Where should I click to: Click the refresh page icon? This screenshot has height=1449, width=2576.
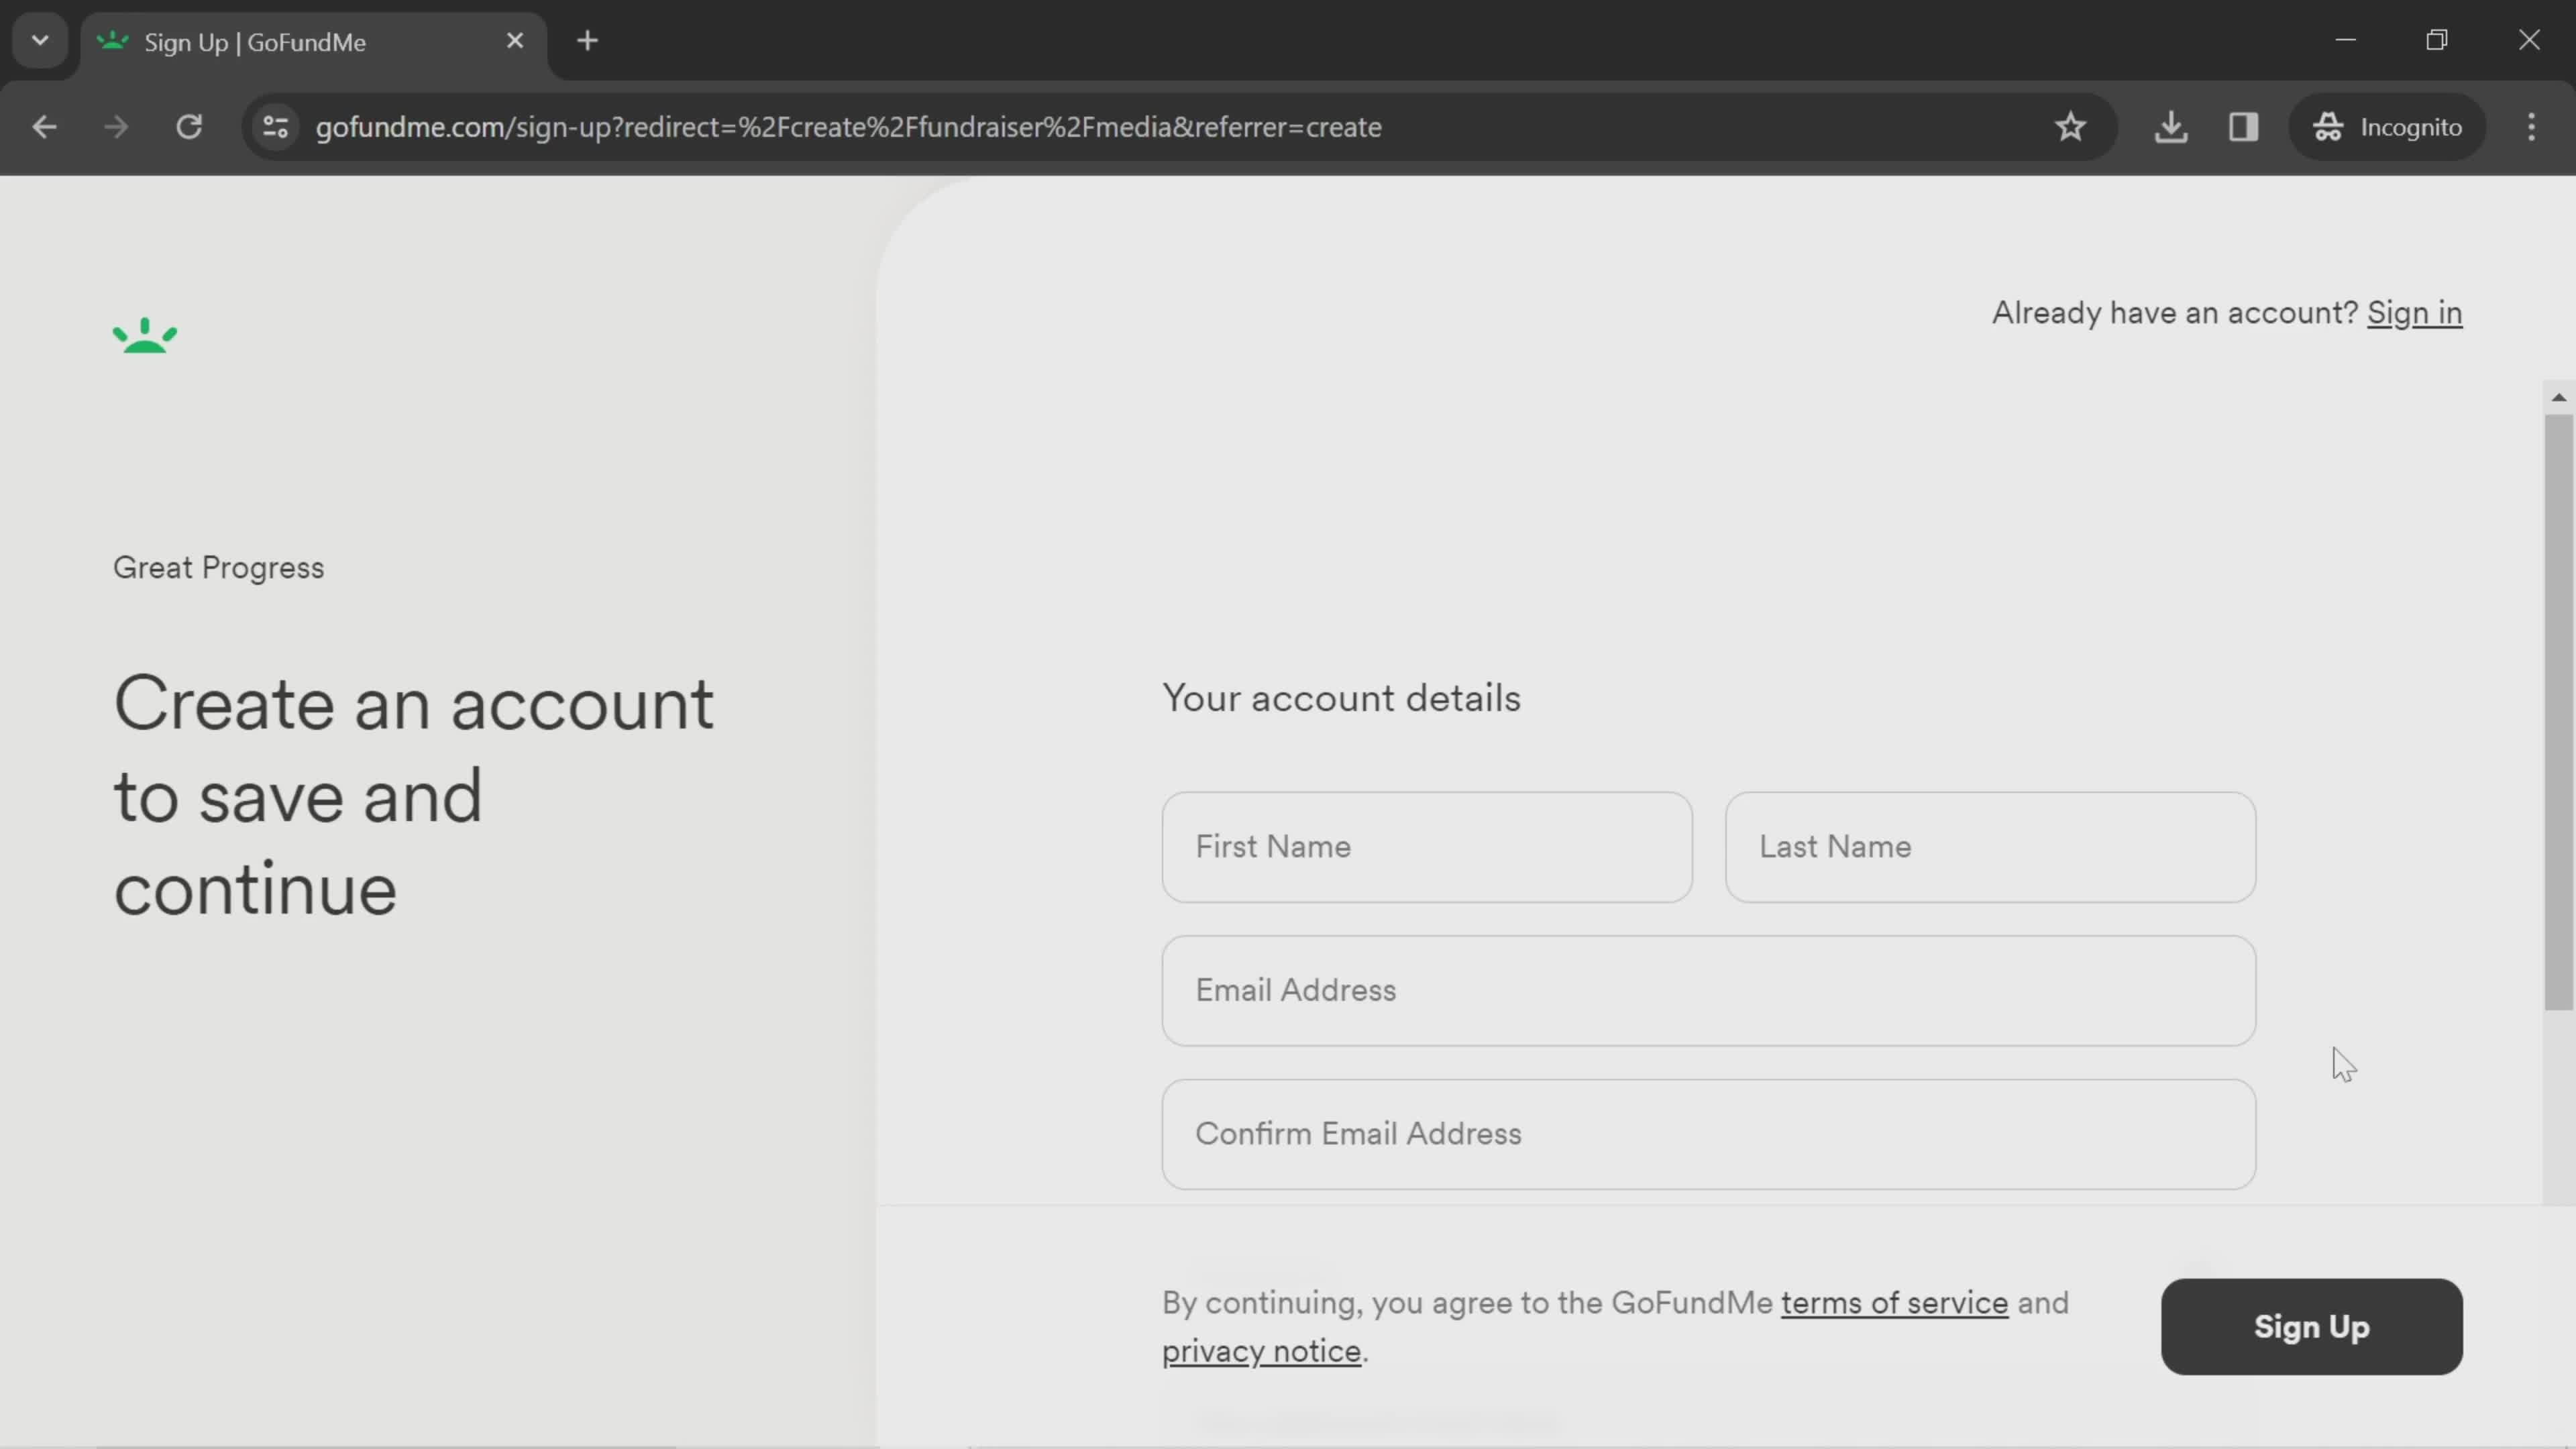189,125
